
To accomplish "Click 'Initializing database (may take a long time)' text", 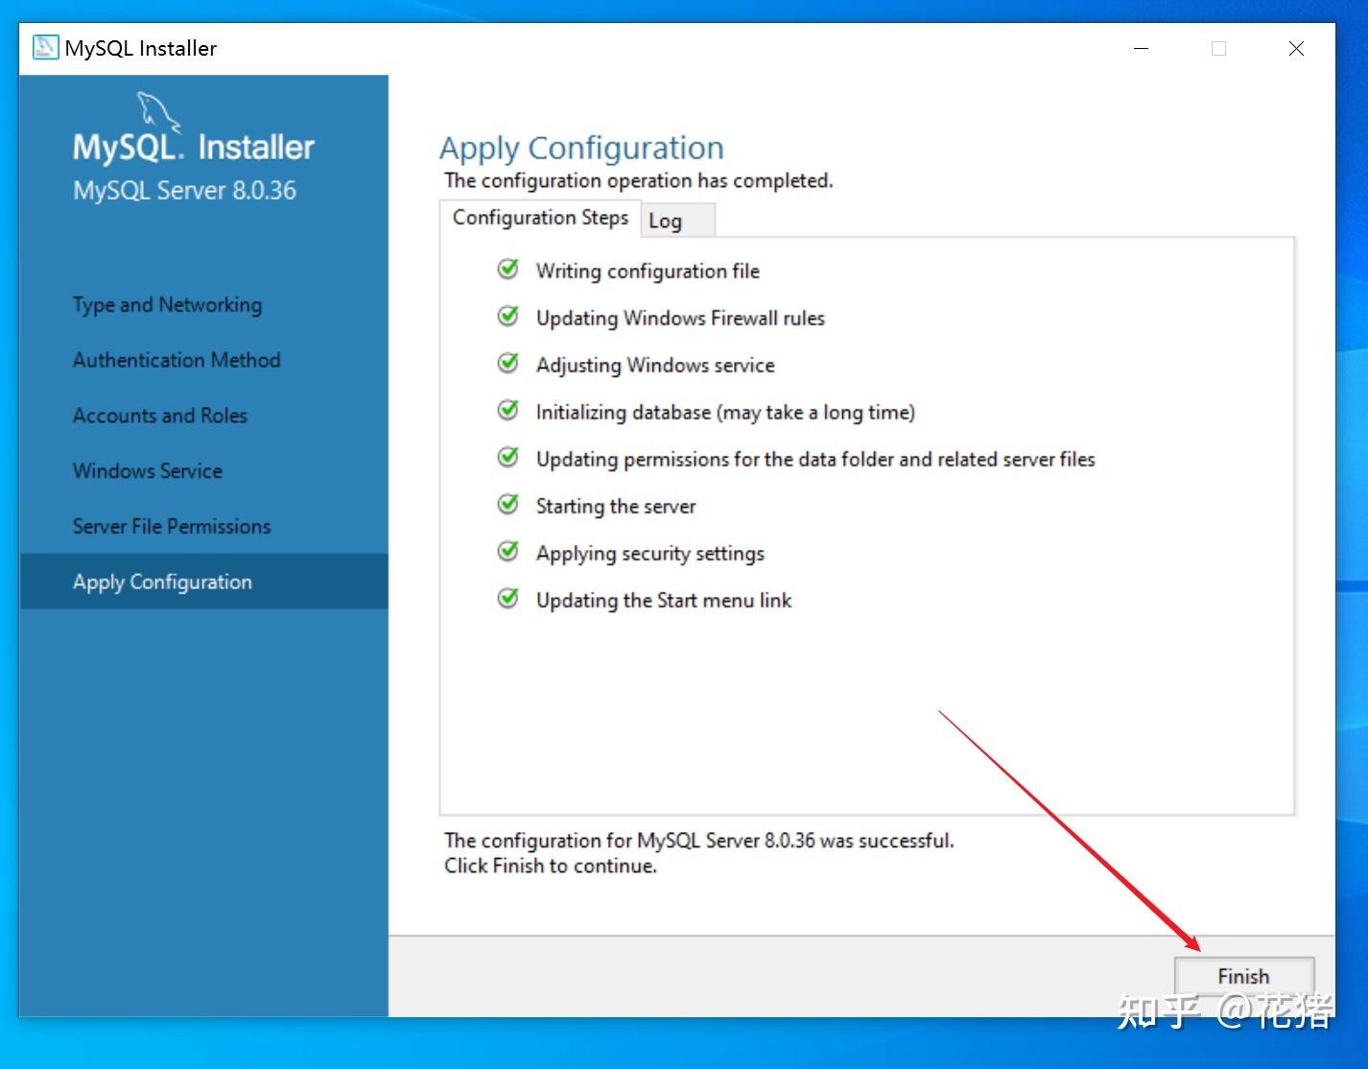I will (x=725, y=413).
